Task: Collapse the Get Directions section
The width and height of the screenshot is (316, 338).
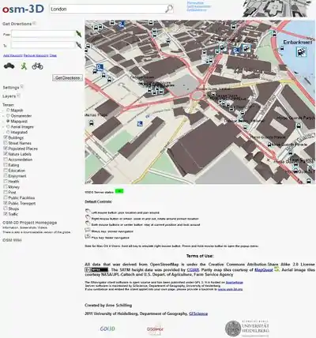Action: [34, 23]
